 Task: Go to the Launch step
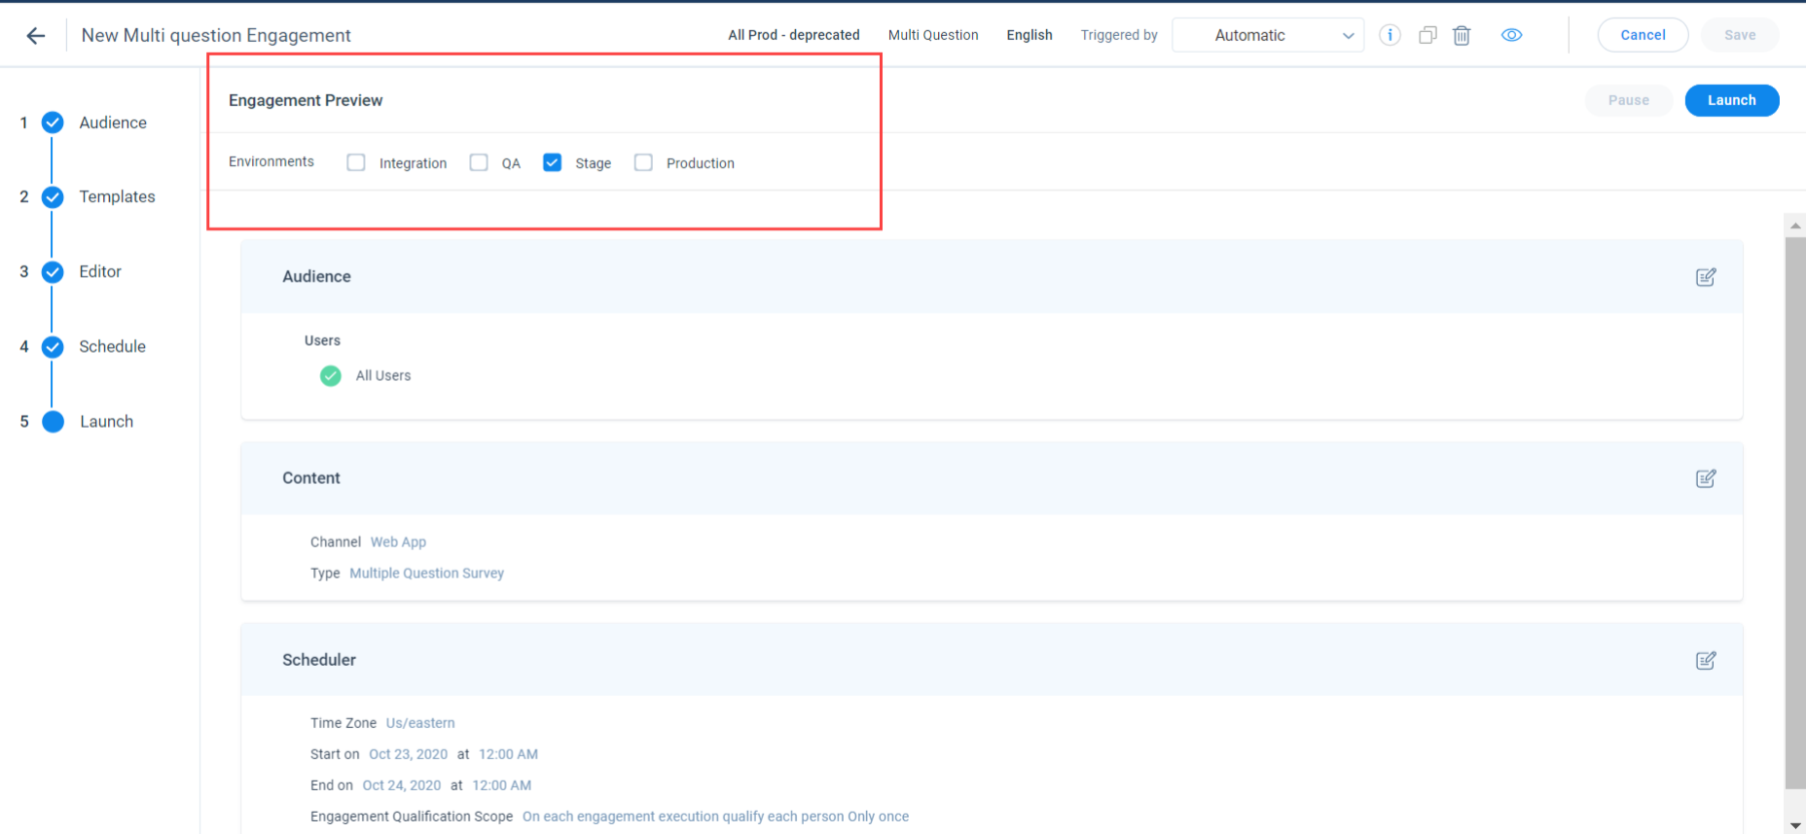click(x=106, y=421)
